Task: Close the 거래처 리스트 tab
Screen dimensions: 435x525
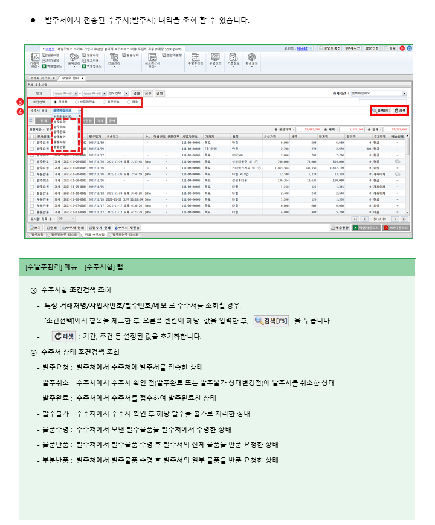Action: (54, 78)
